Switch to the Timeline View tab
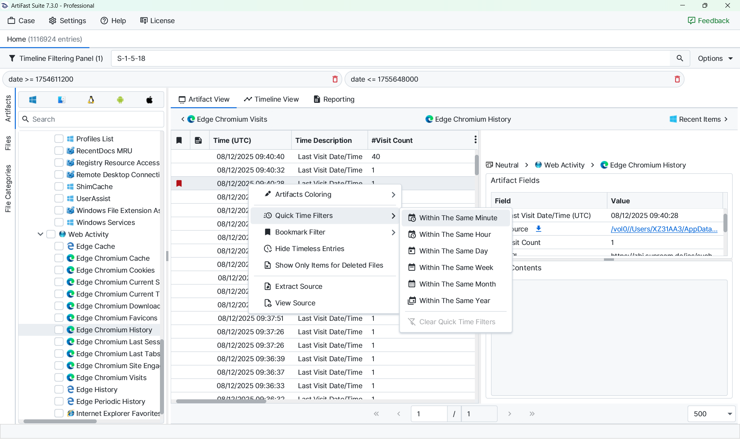 (271, 99)
